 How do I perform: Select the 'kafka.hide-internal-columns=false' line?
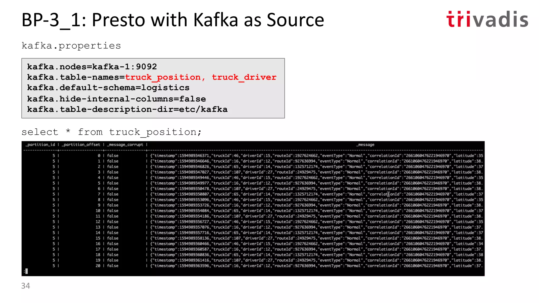[117, 99]
